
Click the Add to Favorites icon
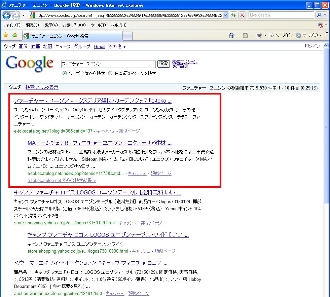click(x=14, y=35)
